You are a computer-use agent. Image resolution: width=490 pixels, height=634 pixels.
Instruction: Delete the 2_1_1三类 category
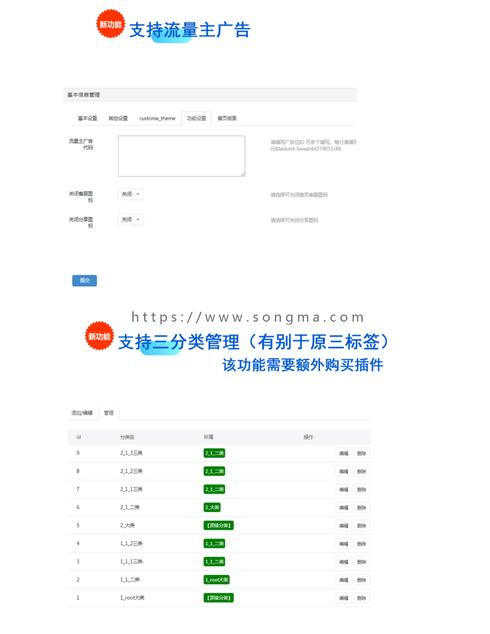(x=362, y=490)
